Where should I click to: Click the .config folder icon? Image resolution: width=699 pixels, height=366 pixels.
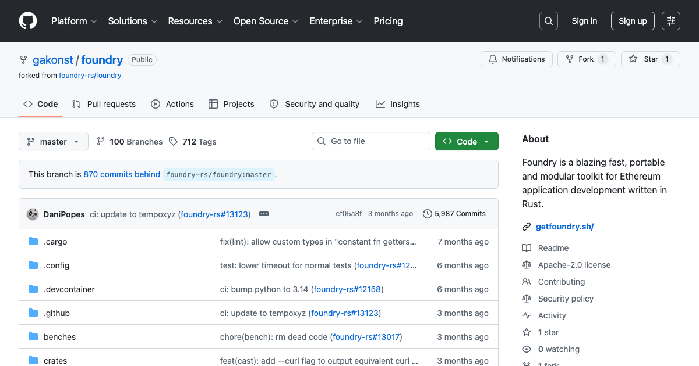tap(33, 265)
